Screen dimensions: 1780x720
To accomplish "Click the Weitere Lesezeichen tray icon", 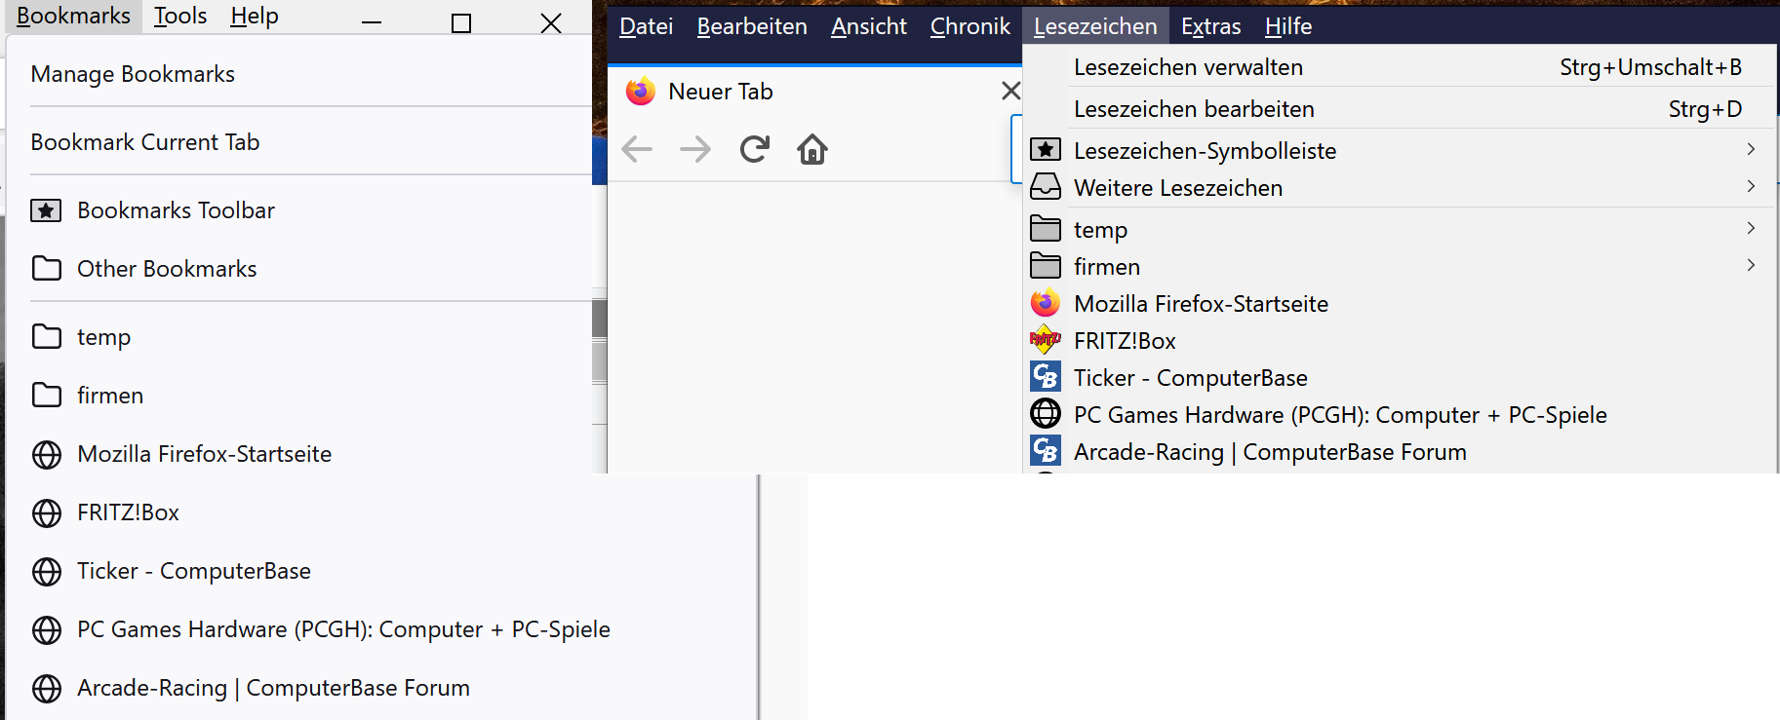I will [1046, 186].
